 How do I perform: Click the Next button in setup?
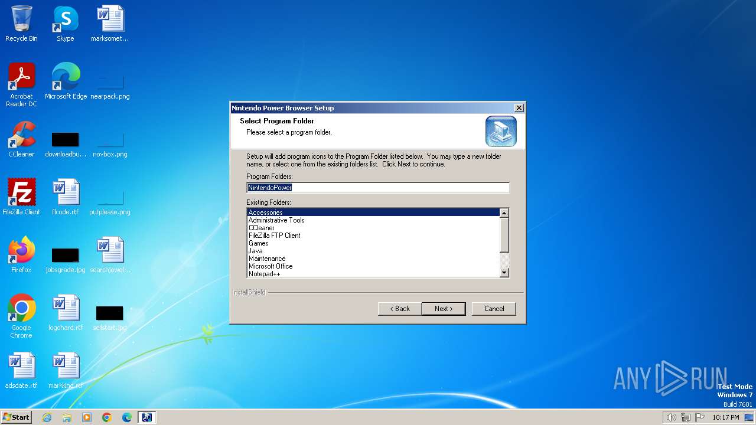coord(444,309)
